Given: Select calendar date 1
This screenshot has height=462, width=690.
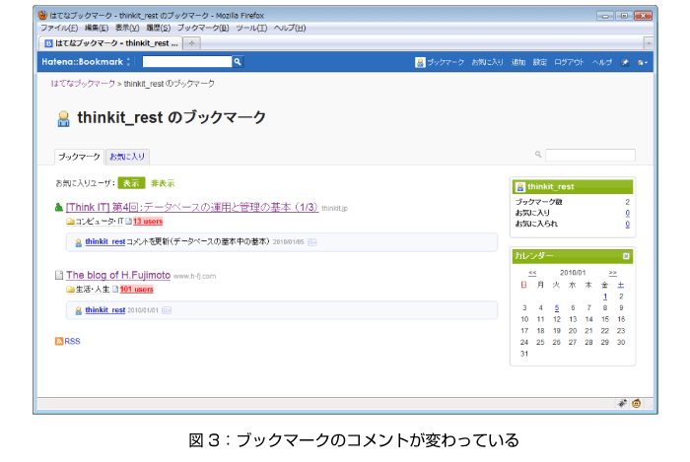Looking at the screenshot, I should coord(605,297).
